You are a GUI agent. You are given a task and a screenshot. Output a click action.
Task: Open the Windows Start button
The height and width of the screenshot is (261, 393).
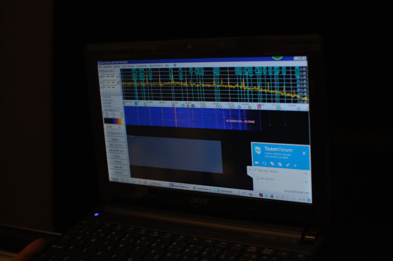coord(114,179)
